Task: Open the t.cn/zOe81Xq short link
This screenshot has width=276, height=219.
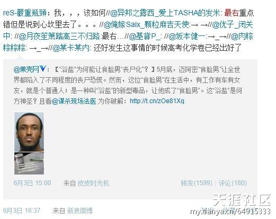Action: pyautogui.click(x=157, y=101)
